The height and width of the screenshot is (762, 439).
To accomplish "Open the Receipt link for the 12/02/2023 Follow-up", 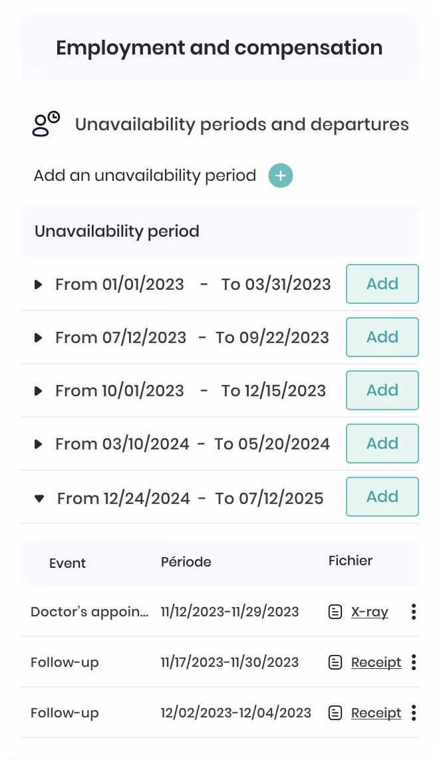I will pos(376,712).
